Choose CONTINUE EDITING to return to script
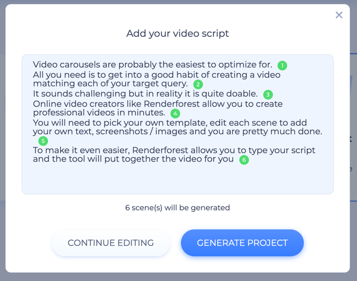The width and height of the screenshot is (357, 281). pyautogui.click(x=111, y=243)
